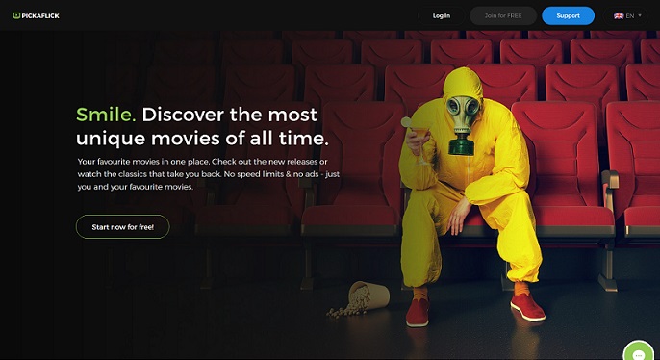Click Start now for free! button

[122, 227]
